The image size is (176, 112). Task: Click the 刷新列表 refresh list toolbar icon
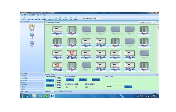click(38, 18)
